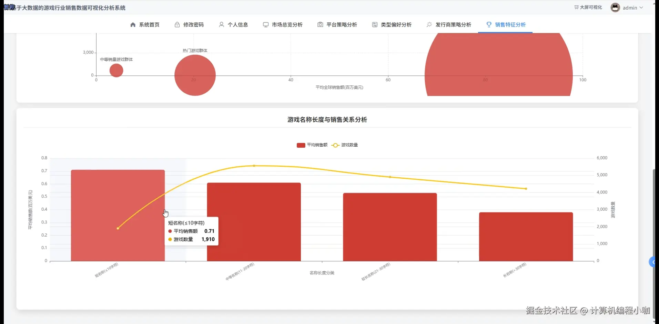This screenshot has width=659, height=324.
Task: Click the 中等销量游戏群体 bubble
Action: pos(116,70)
